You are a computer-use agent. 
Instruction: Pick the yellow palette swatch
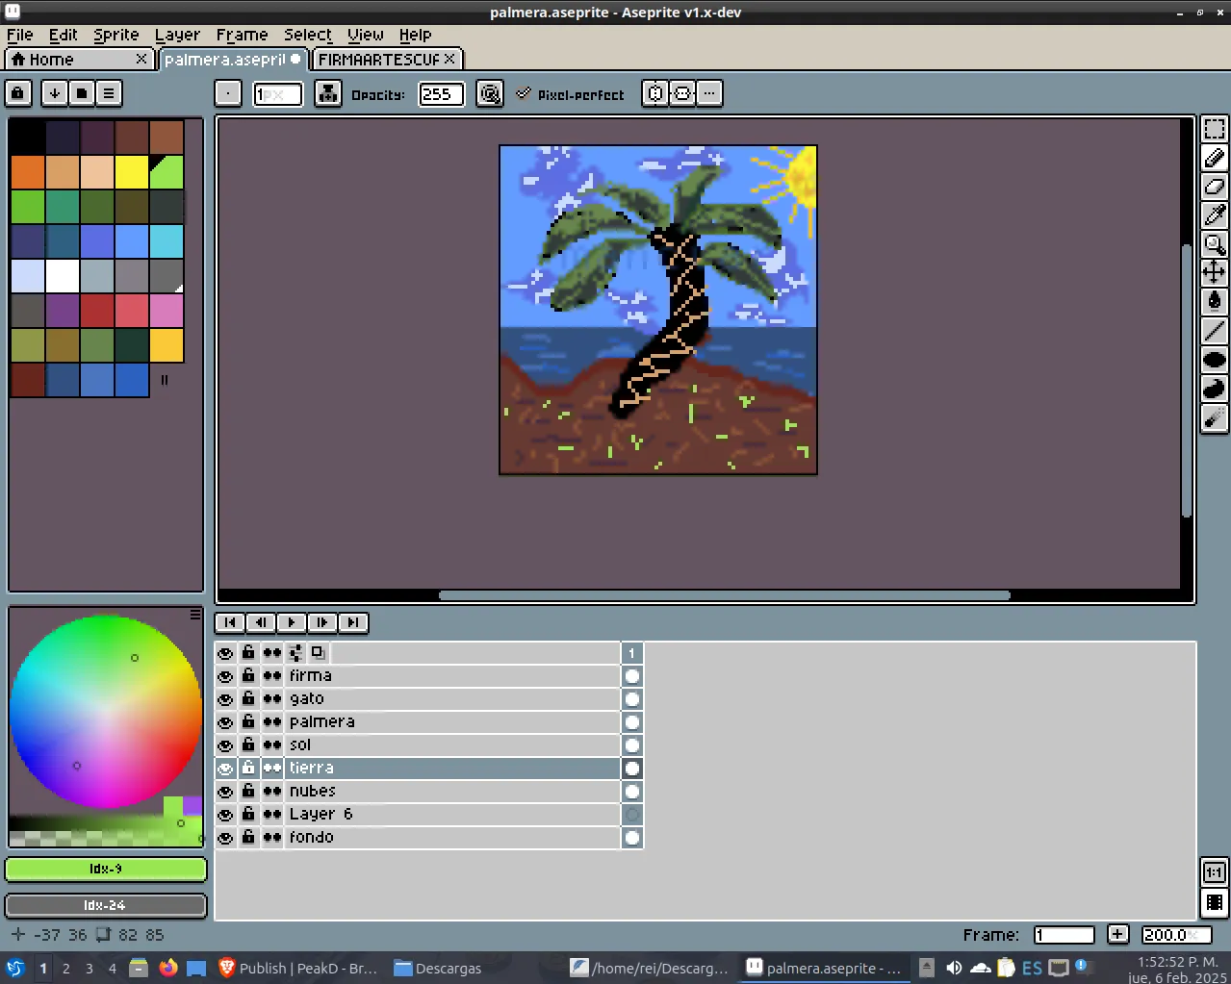[x=132, y=172]
